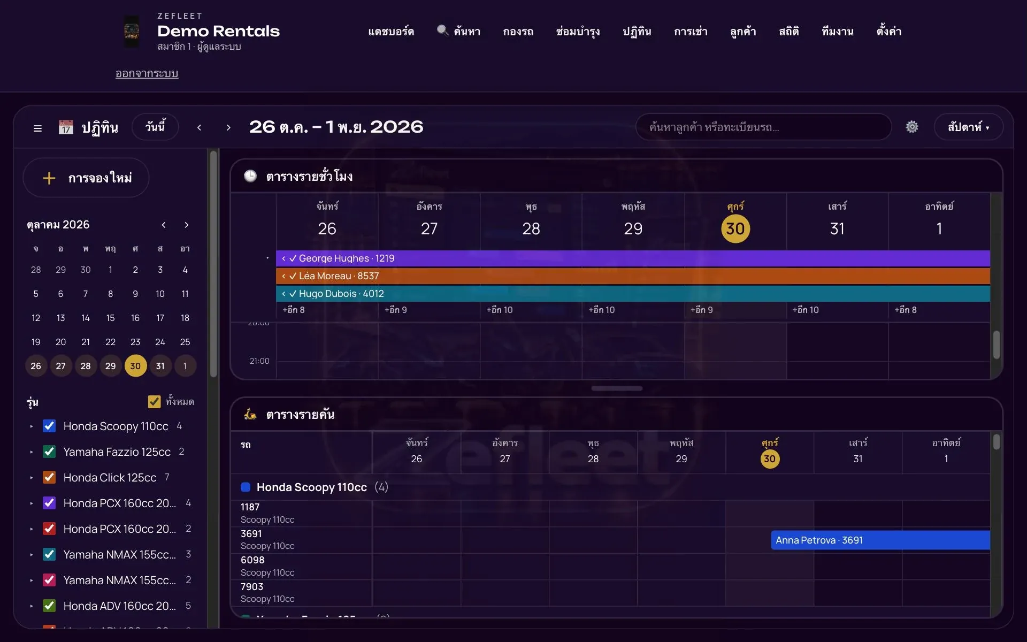Viewport: 1027px width, 642px height.
Task: Go to previous week with left arrow
Action: [x=200, y=127]
